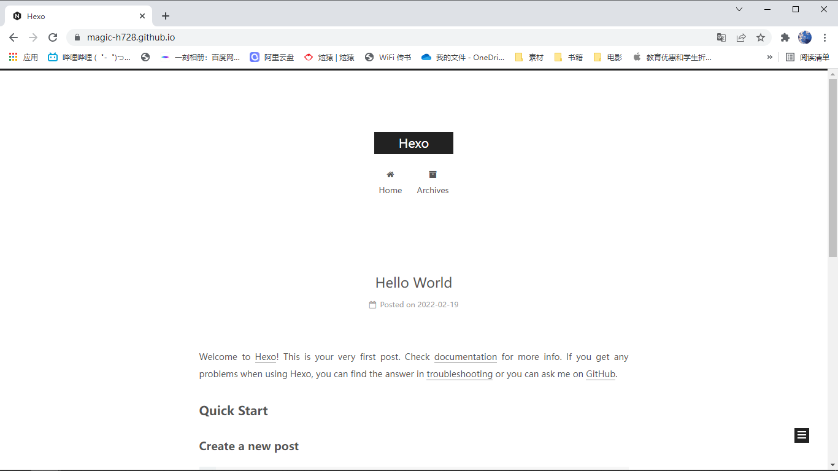This screenshot has height=471, width=838.
Task: Open the 教育优惠和学生折 bookmark
Action: (672, 57)
